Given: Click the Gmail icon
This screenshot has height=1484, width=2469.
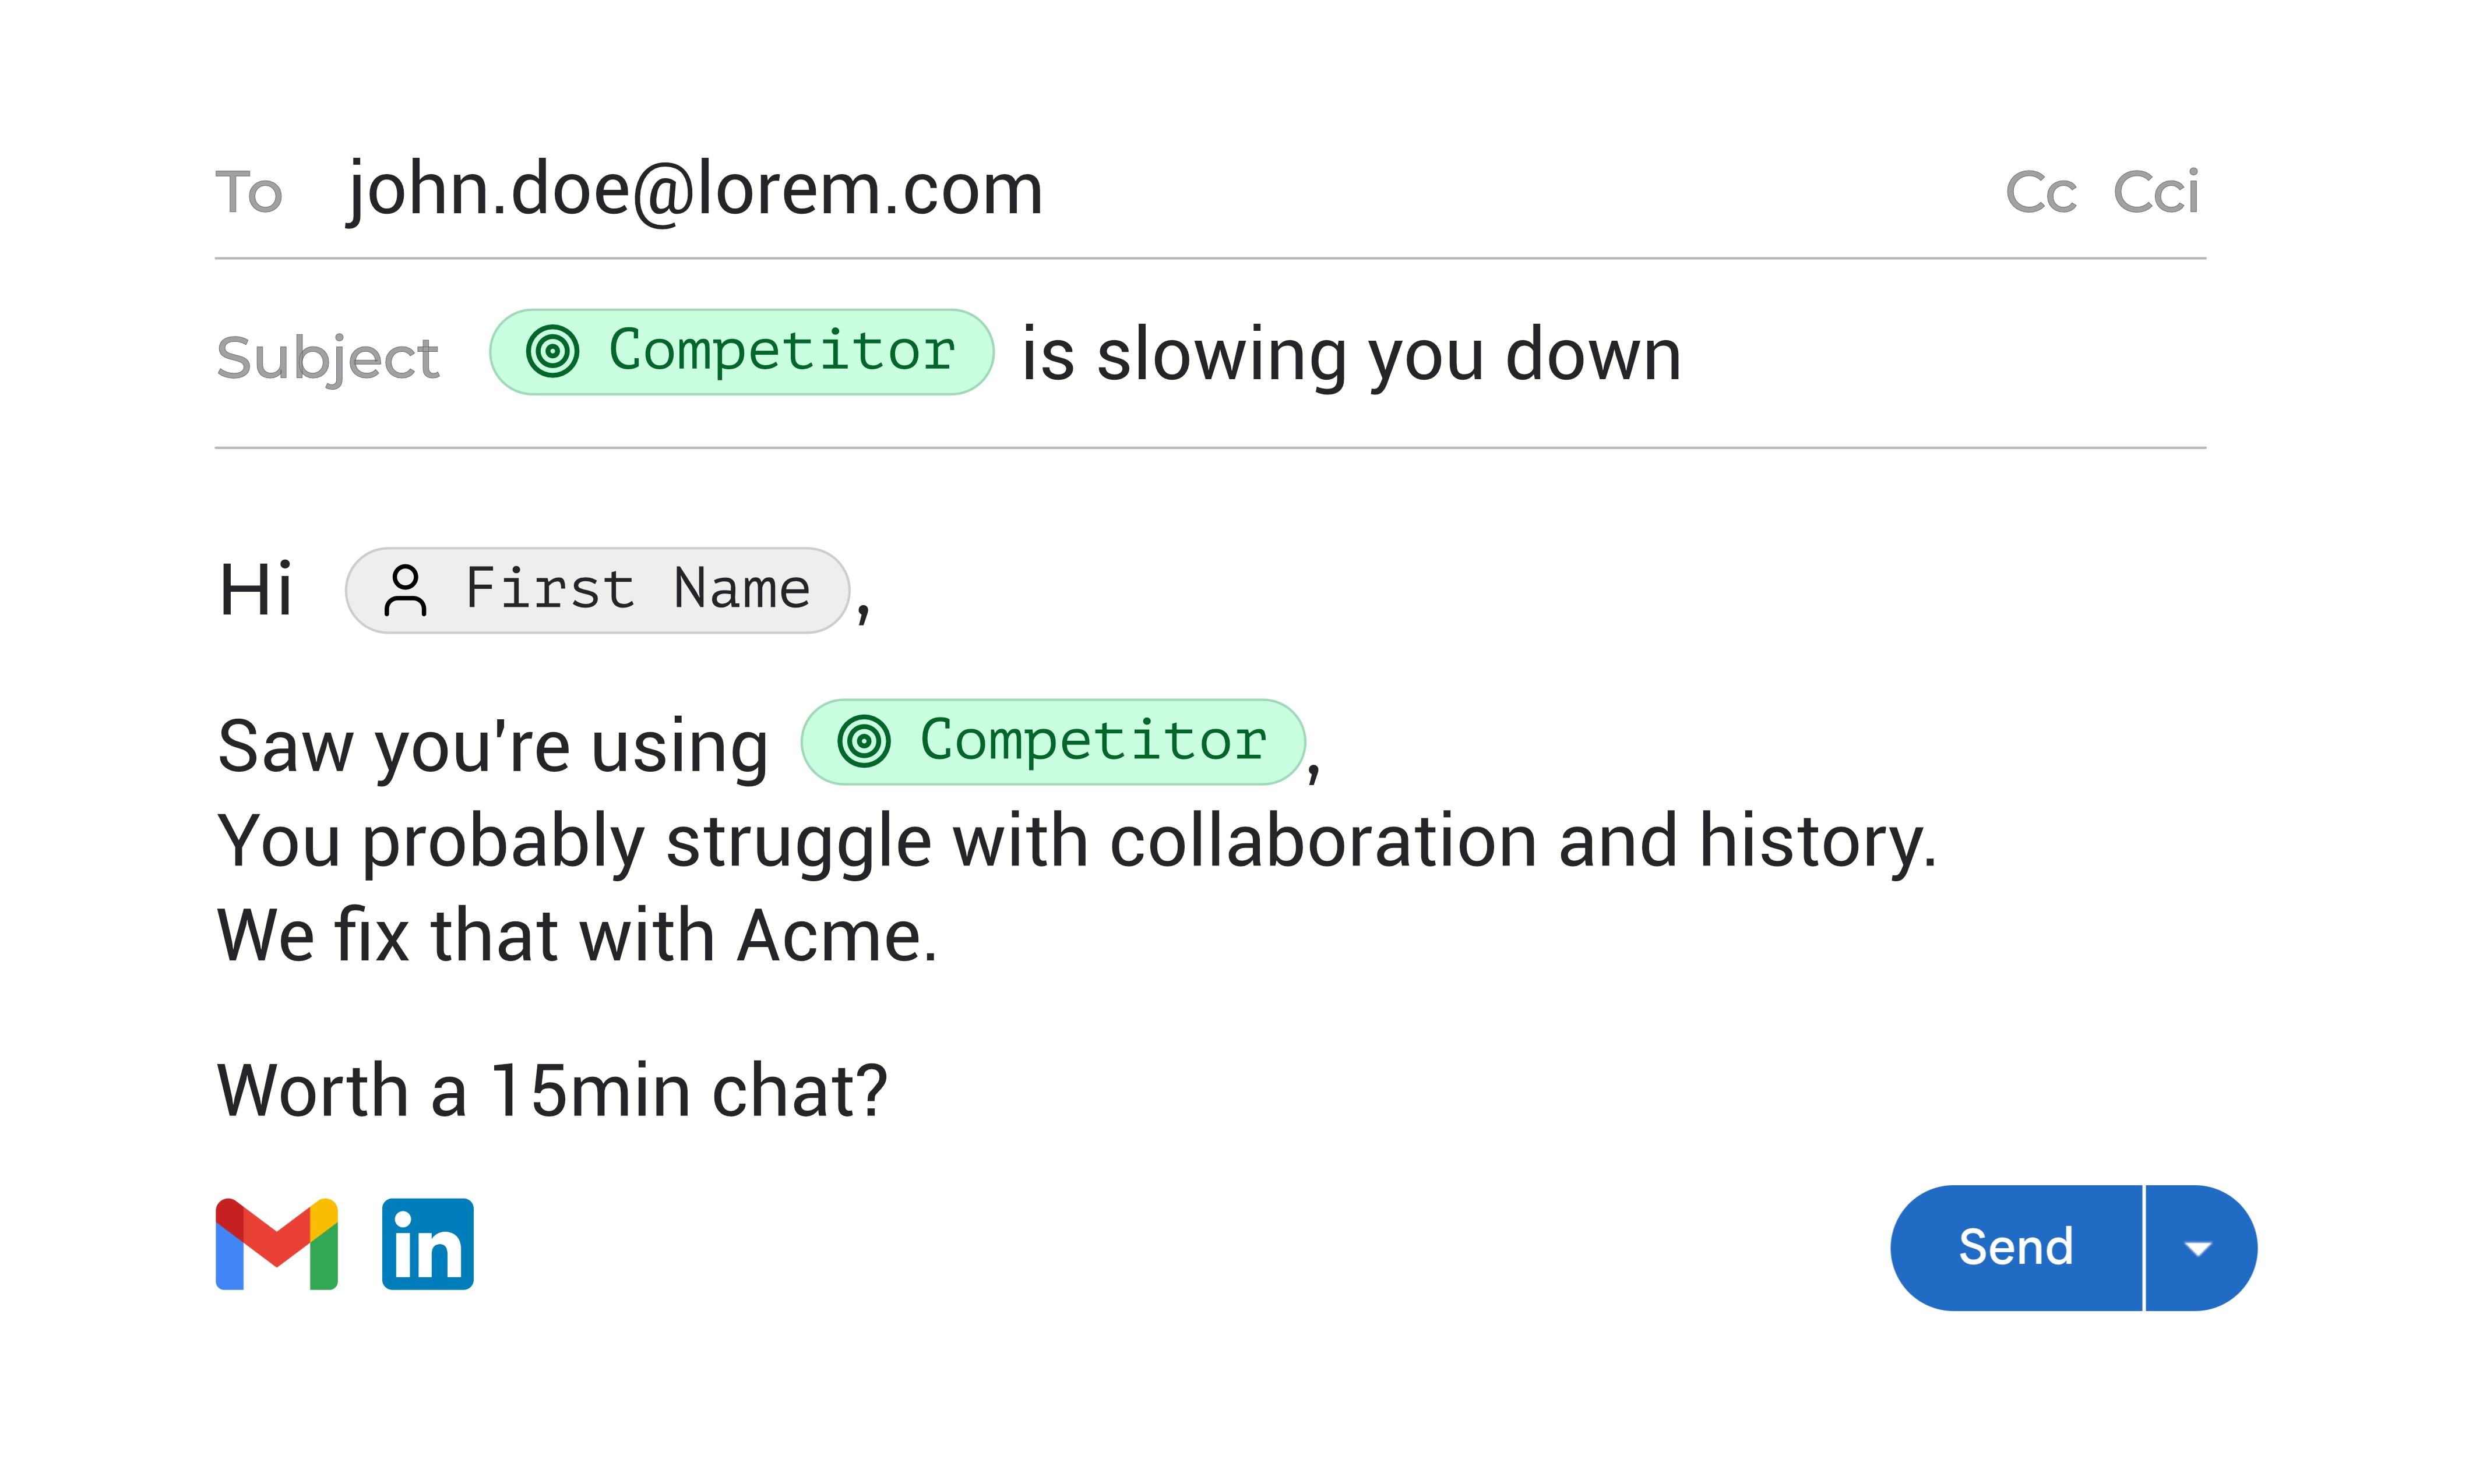Looking at the screenshot, I should click(x=276, y=1244).
